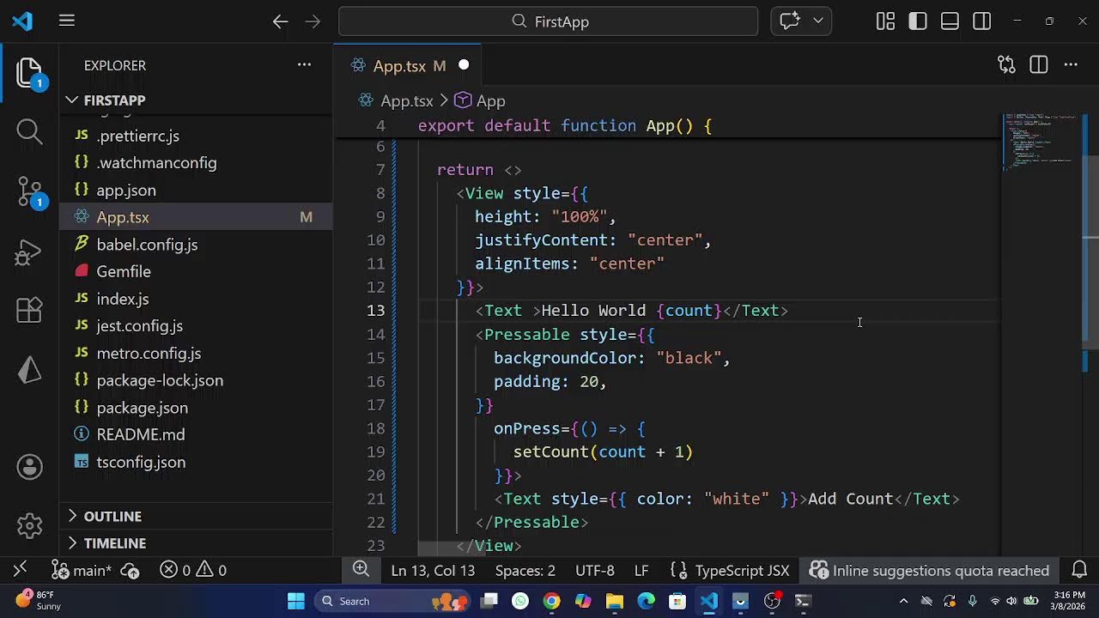The height and width of the screenshot is (618, 1099).
Task: Click the sync changes cloud icon
Action: [130, 571]
